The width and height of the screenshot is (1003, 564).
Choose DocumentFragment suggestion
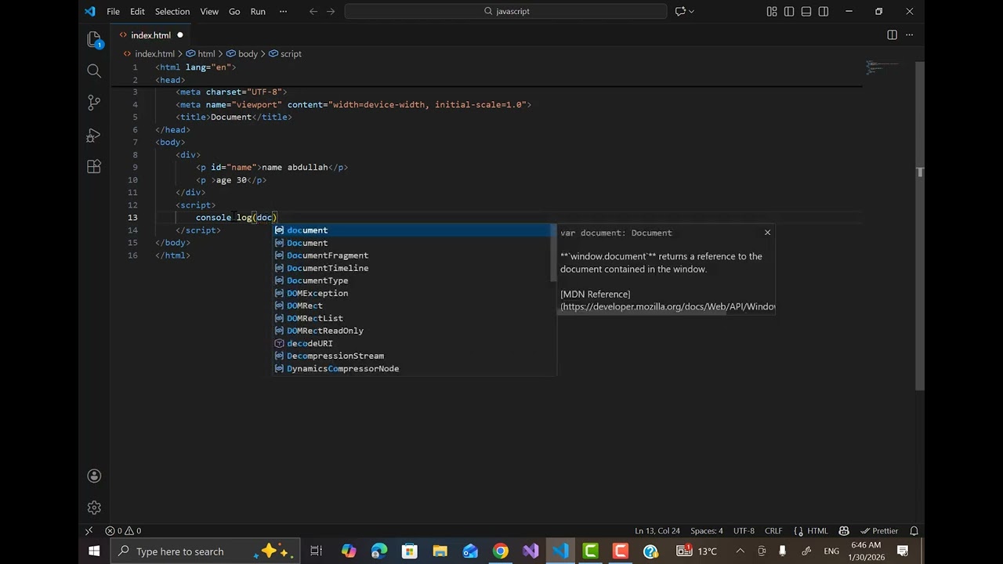413,255
